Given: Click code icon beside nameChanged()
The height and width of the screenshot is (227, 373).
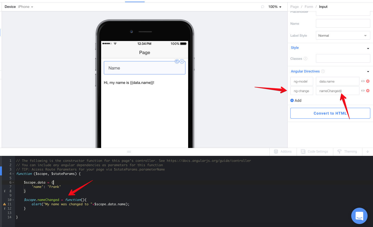Looking at the screenshot, I should [x=363, y=91].
